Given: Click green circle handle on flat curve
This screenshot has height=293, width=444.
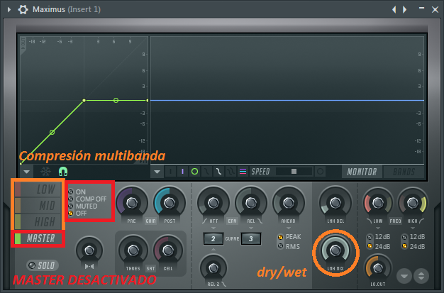Looking at the screenshot, I should 116,100.
